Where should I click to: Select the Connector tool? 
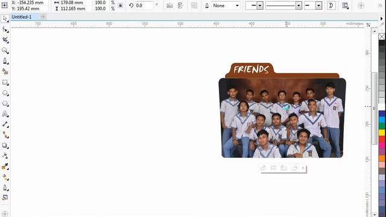pos(5,135)
